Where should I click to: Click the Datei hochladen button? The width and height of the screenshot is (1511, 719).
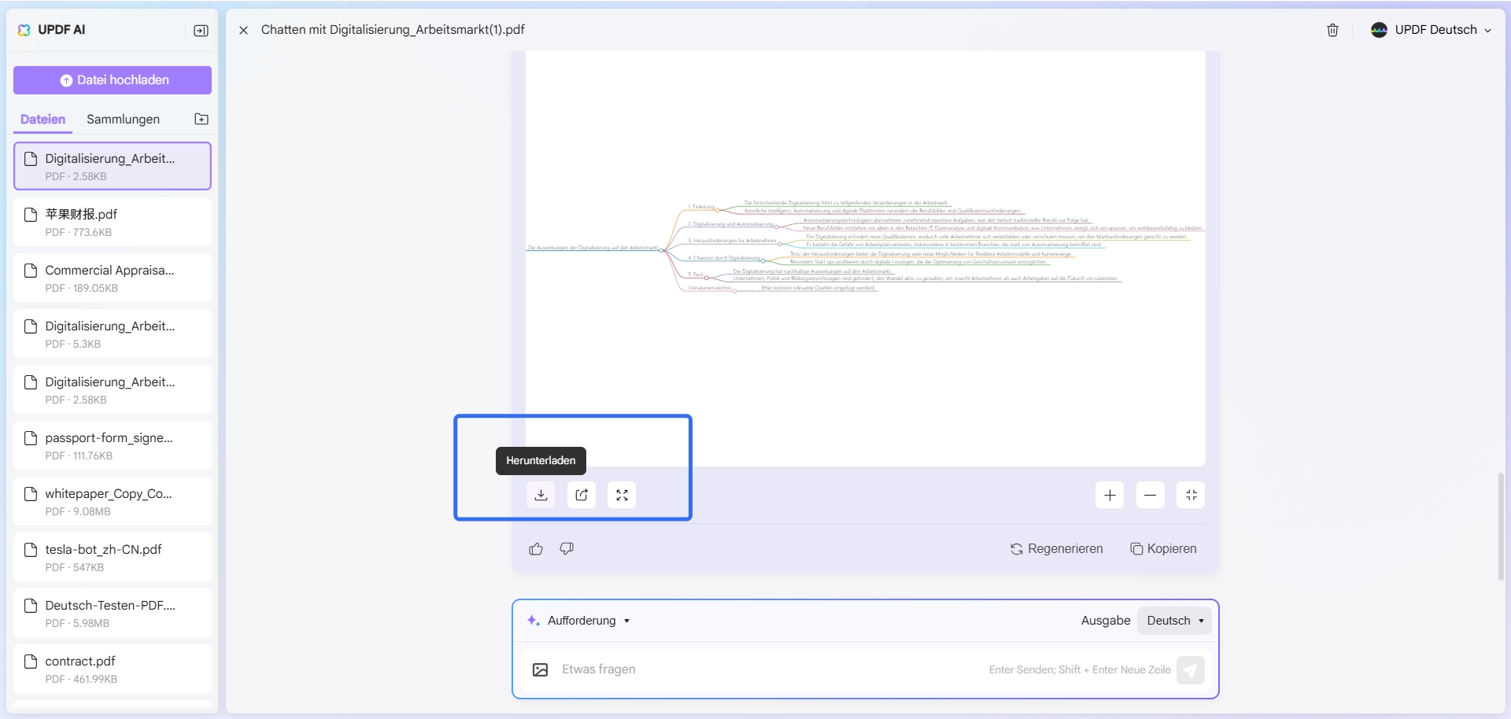pyautogui.click(x=112, y=79)
